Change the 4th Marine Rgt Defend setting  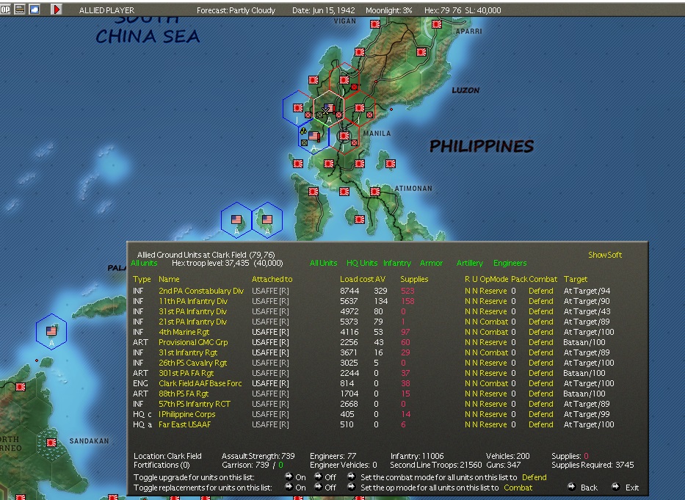coord(541,332)
